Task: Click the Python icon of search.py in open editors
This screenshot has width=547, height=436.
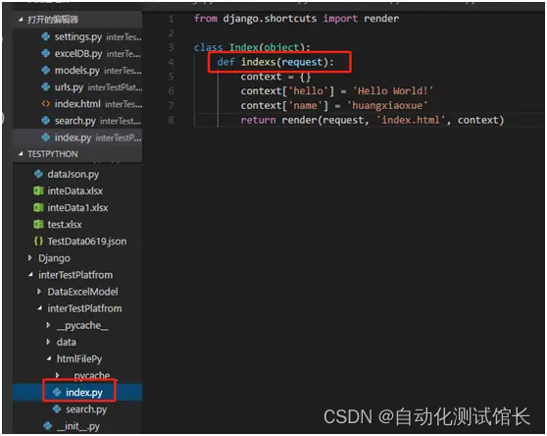Action: tap(46, 121)
